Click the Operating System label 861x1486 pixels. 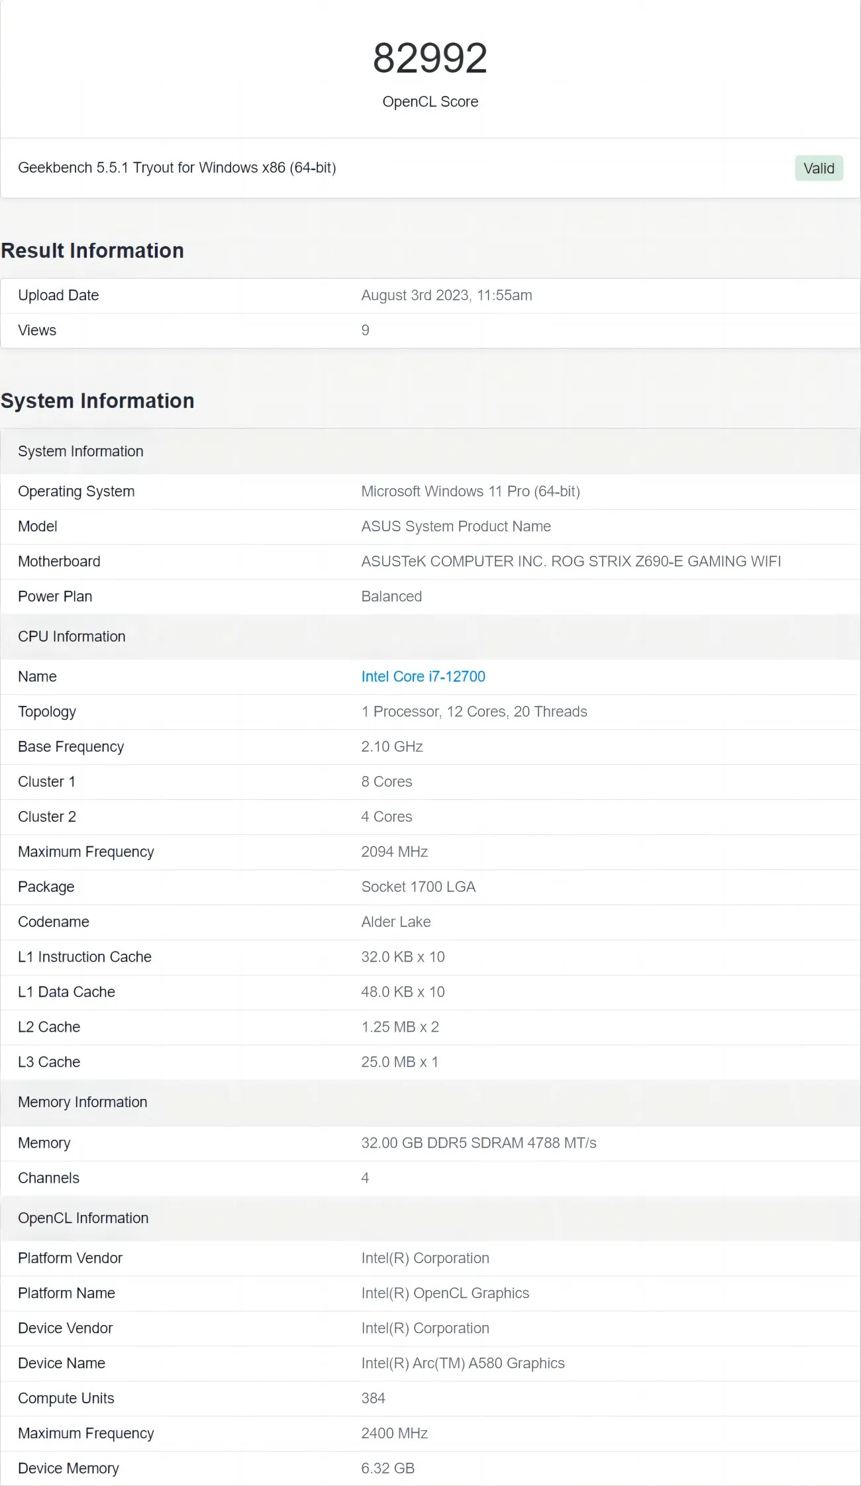[x=76, y=491]
